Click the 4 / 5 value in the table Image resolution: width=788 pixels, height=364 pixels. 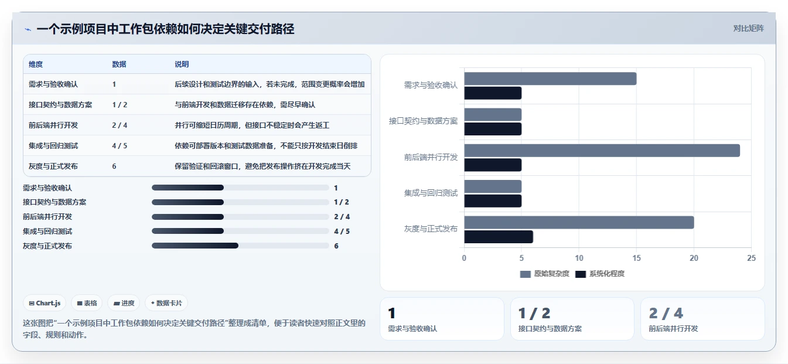[120, 146]
